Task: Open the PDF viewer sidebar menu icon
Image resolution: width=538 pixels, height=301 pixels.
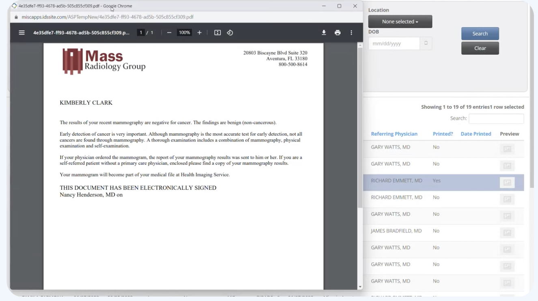Action: tap(22, 33)
